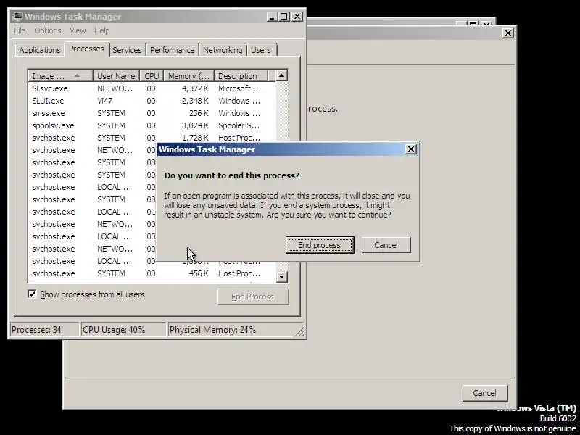580x435 pixels.
Task: Select the SLUI.exe process row
Action: point(152,101)
